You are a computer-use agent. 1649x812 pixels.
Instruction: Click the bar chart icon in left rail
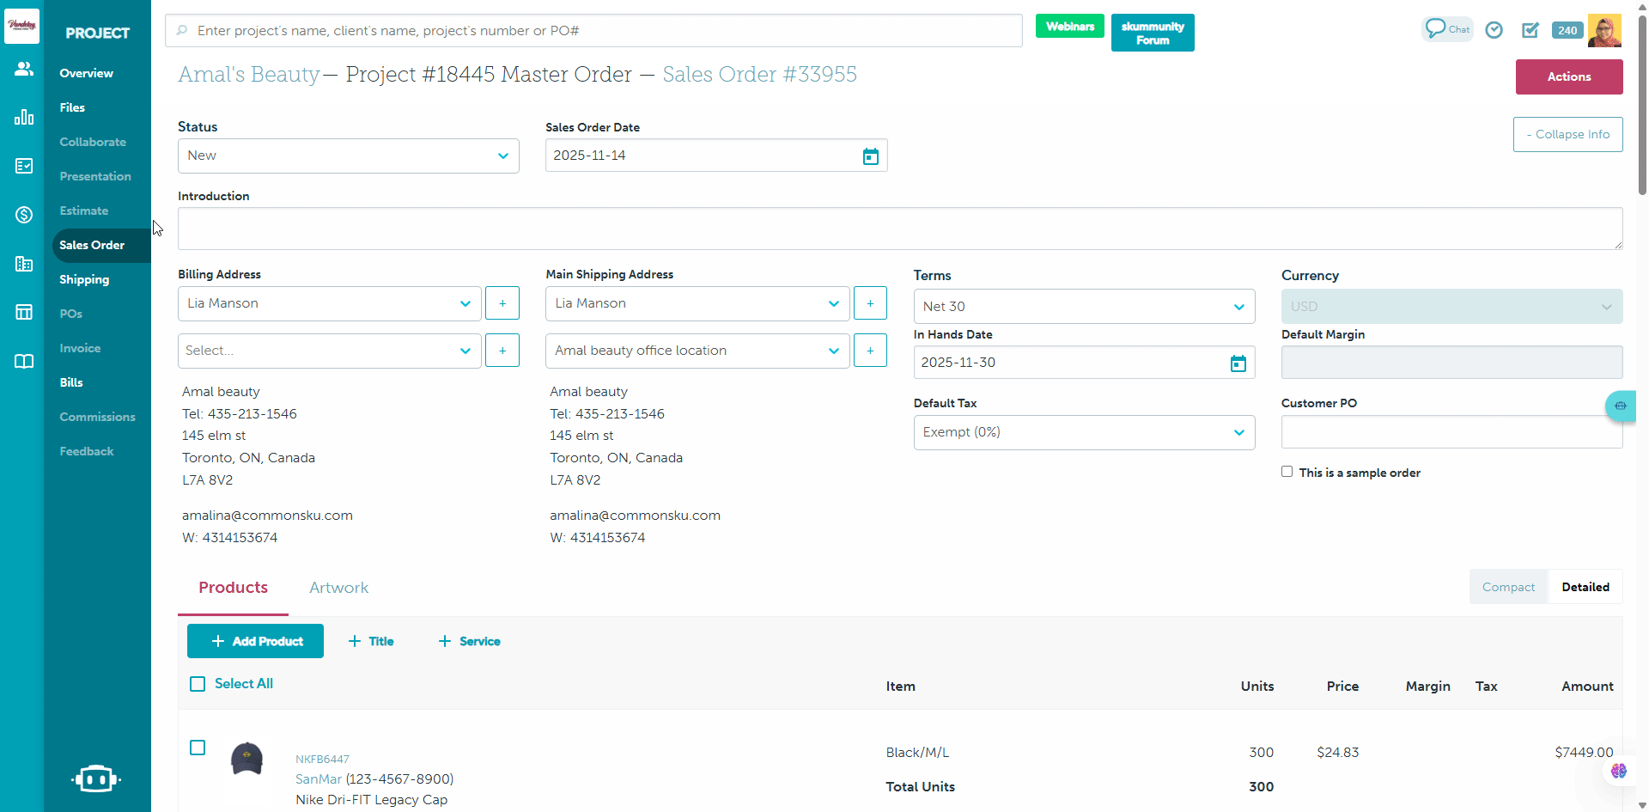coord(24,118)
